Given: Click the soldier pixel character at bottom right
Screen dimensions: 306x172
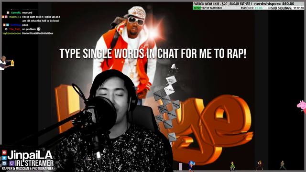Looking at the screenshot, I should click(283, 165).
